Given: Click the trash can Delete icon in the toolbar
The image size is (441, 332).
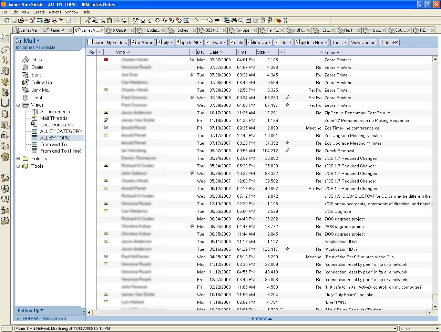Looking at the screenshot, I should point(263,20).
